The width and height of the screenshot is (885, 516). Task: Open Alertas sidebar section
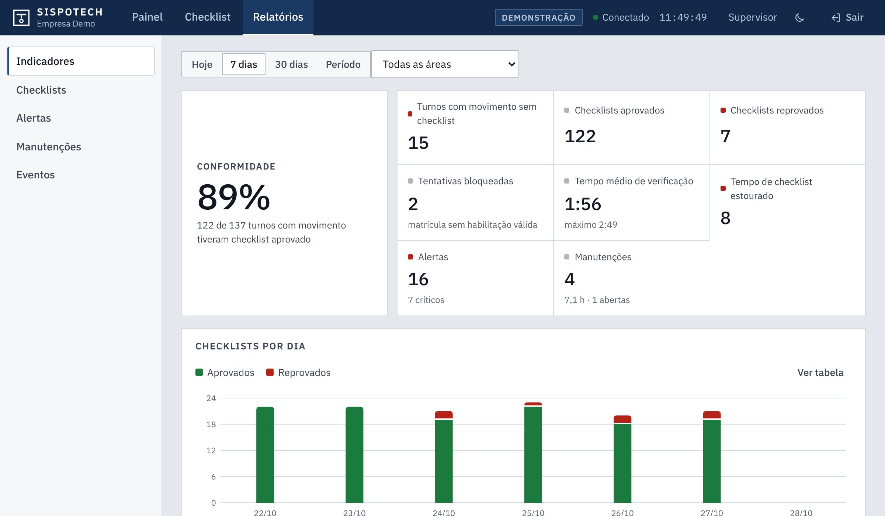tap(81, 118)
